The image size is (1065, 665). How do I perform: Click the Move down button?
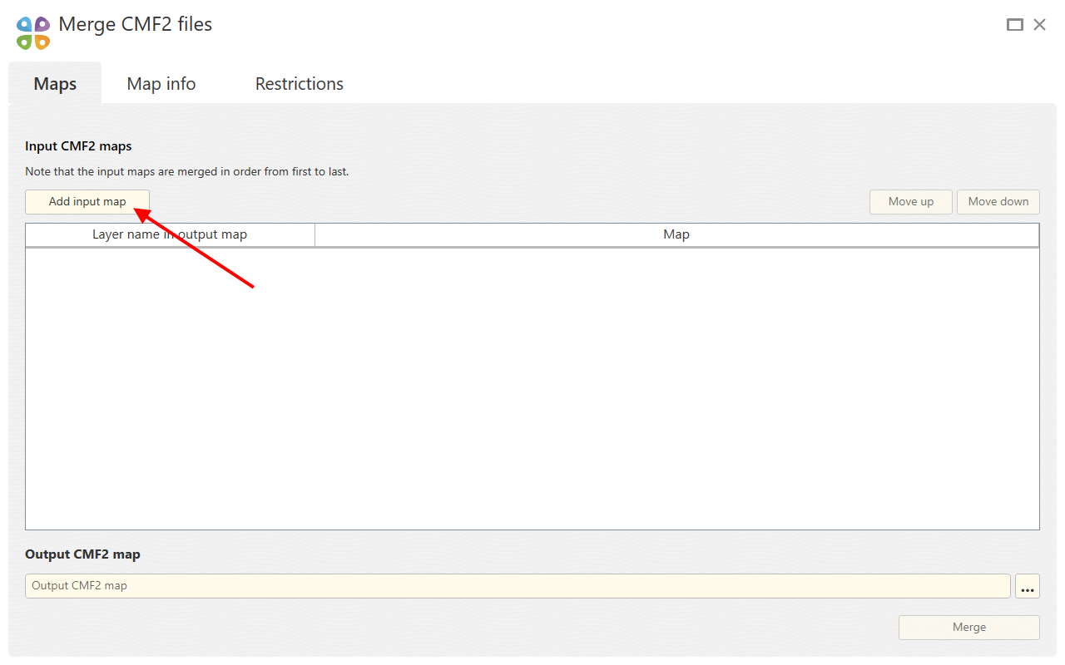[998, 202]
